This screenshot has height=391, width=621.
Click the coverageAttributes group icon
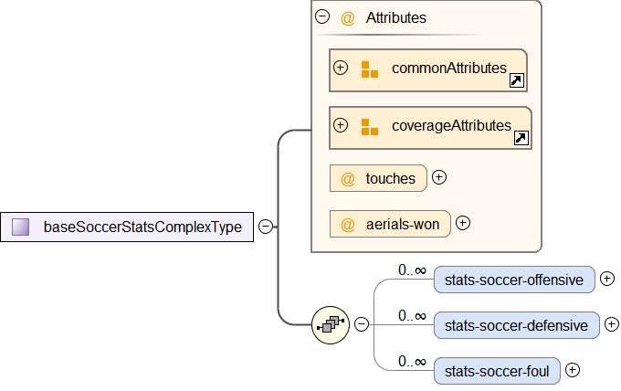click(369, 126)
